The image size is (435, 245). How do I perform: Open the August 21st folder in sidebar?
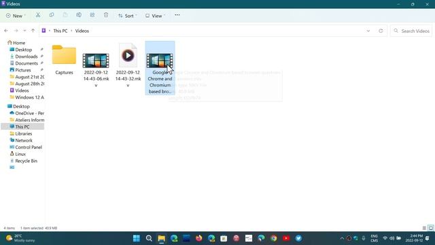pos(27,77)
